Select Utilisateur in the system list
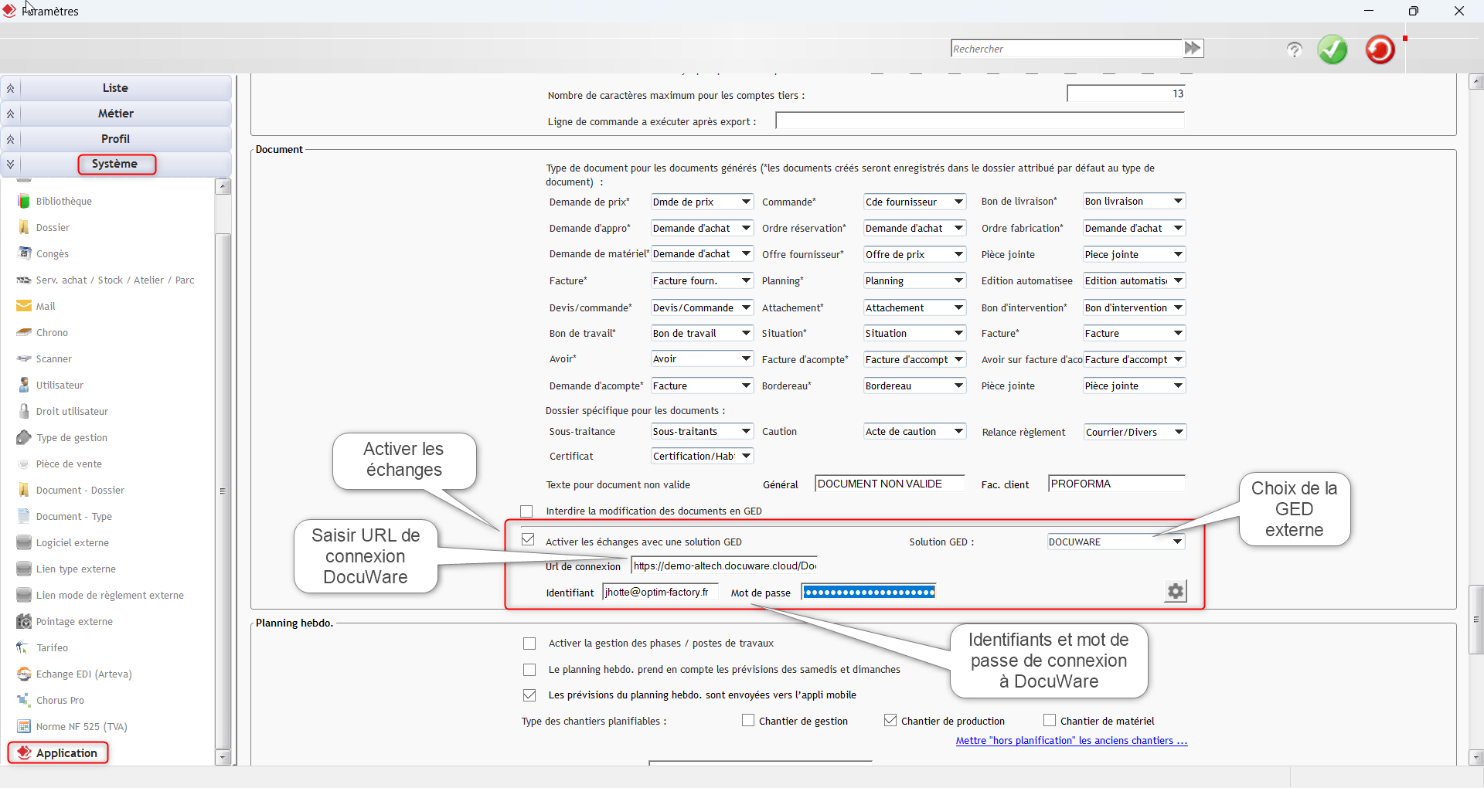1484x788 pixels. pyautogui.click(x=60, y=385)
